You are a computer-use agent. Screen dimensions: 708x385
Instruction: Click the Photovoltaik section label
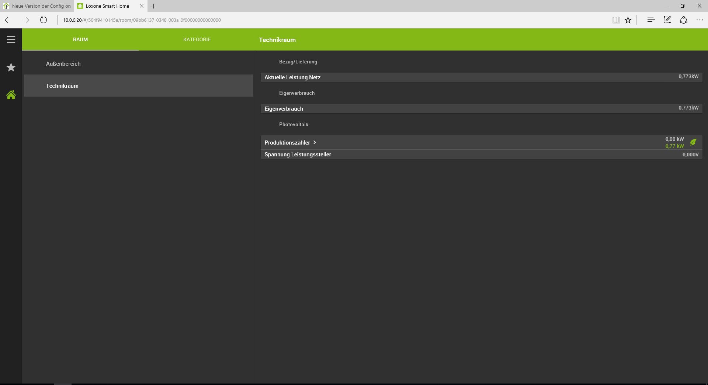[x=294, y=124]
